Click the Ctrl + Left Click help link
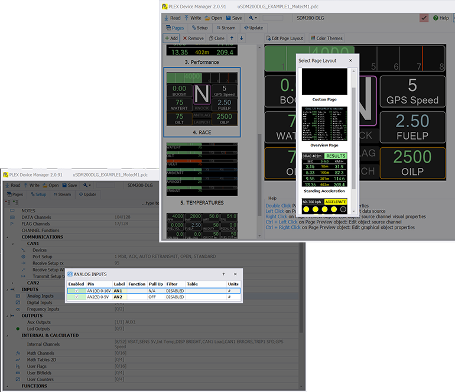455x392 pixels. 281,222
